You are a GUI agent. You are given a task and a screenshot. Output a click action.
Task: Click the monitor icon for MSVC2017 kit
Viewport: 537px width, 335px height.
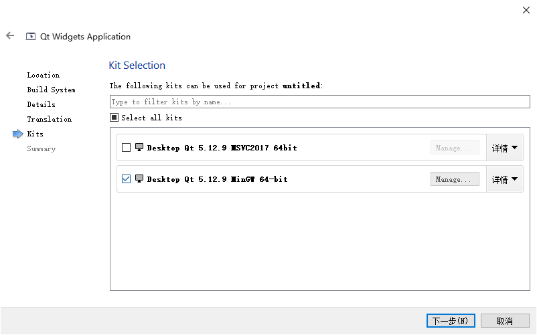point(139,147)
